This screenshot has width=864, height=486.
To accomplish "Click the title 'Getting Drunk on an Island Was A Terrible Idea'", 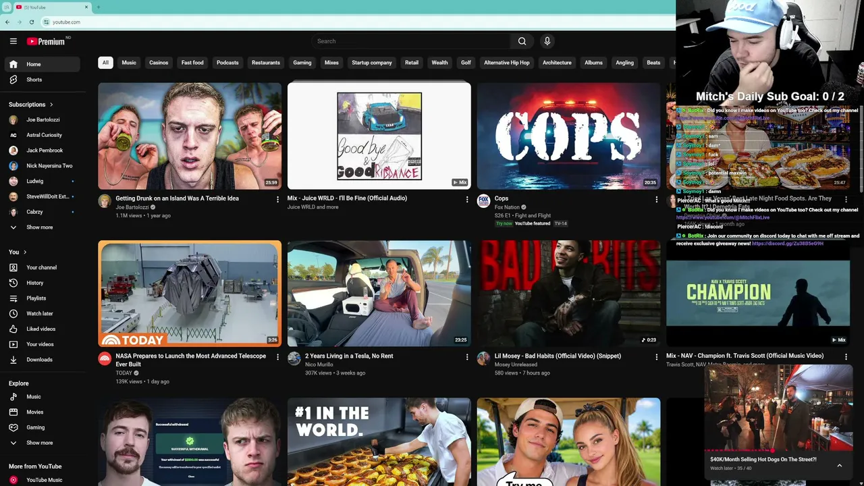I will point(177,198).
